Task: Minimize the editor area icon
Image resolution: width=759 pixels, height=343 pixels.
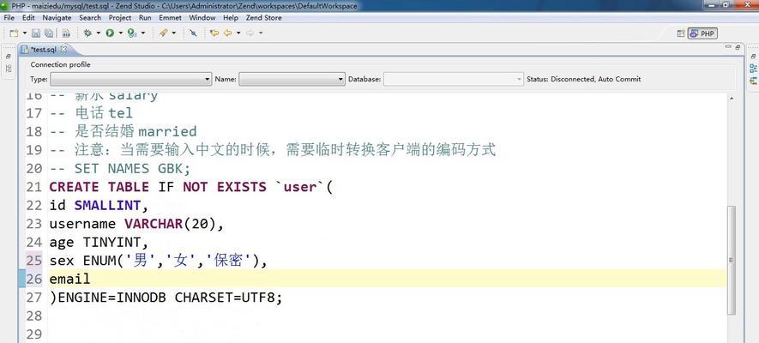Action: click(x=728, y=47)
